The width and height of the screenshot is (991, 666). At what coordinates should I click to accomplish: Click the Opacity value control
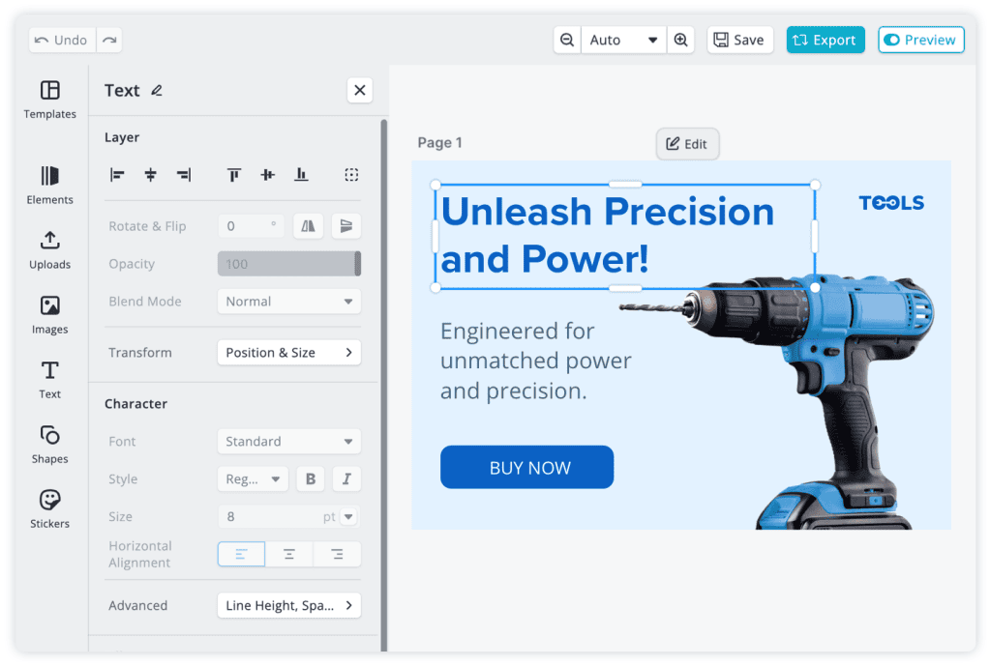(x=288, y=263)
